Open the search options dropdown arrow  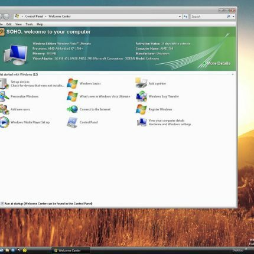[x=233, y=17]
